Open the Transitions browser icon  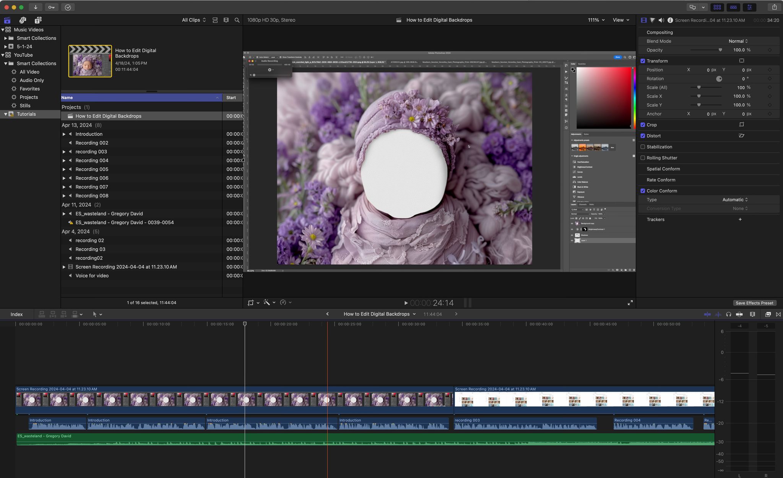point(778,314)
